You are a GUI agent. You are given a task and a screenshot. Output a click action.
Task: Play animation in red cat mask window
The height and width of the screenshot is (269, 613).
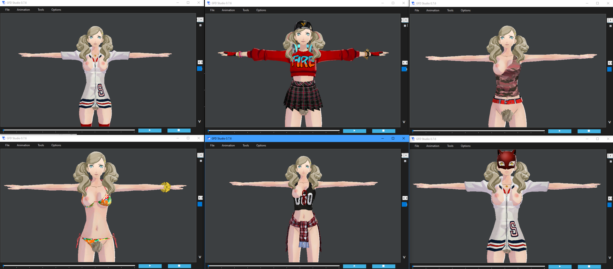point(560,266)
